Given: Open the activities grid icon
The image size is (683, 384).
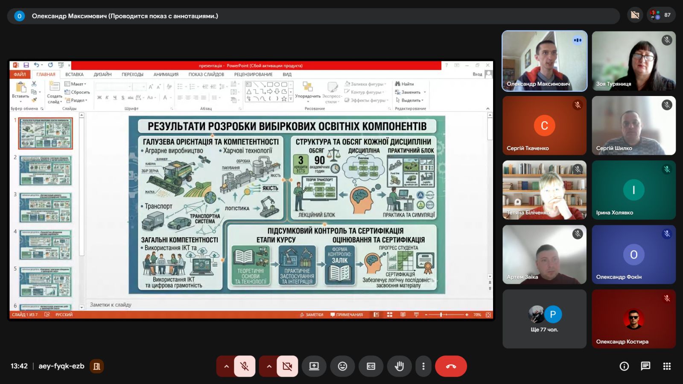Looking at the screenshot, I should [667, 366].
